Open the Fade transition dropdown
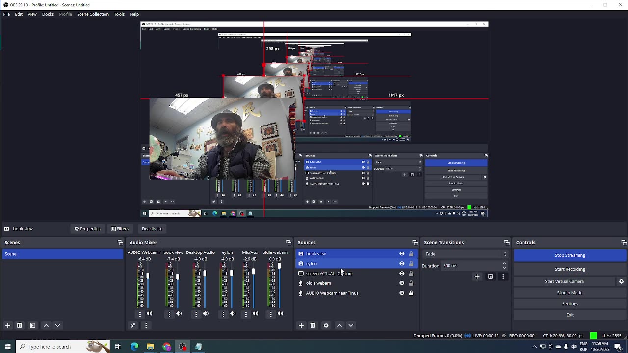The width and height of the screenshot is (628, 353). pos(465,254)
